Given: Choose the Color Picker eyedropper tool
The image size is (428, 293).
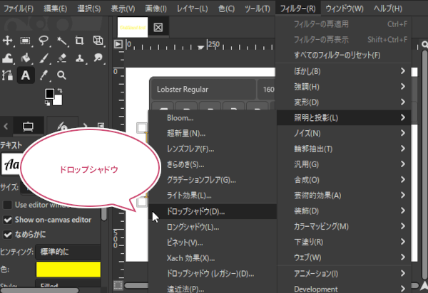Looking at the screenshot, I should [x=44, y=75].
